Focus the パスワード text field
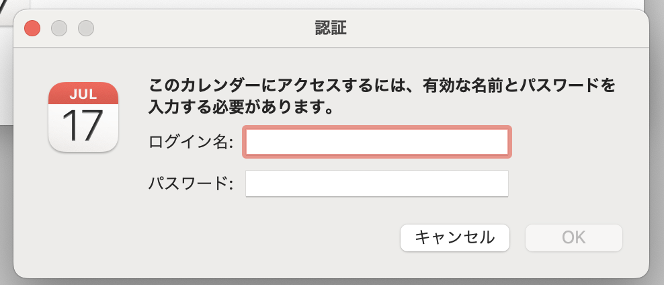This screenshot has height=285, width=664. tap(377, 184)
